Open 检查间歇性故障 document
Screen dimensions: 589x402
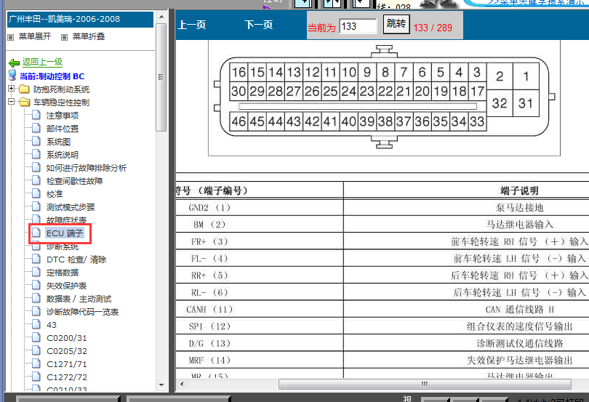tap(74, 181)
